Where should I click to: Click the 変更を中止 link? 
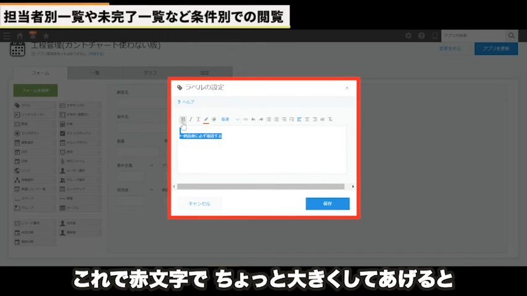pyautogui.click(x=450, y=49)
